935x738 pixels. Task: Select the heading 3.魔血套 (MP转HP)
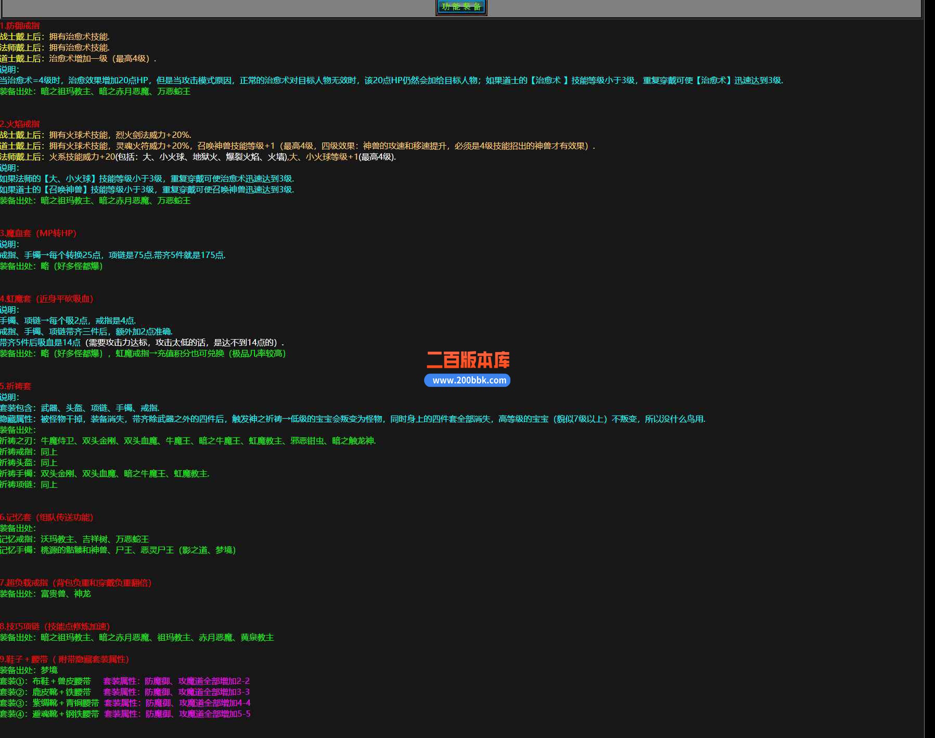pyautogui.click(x=39, y=233)
